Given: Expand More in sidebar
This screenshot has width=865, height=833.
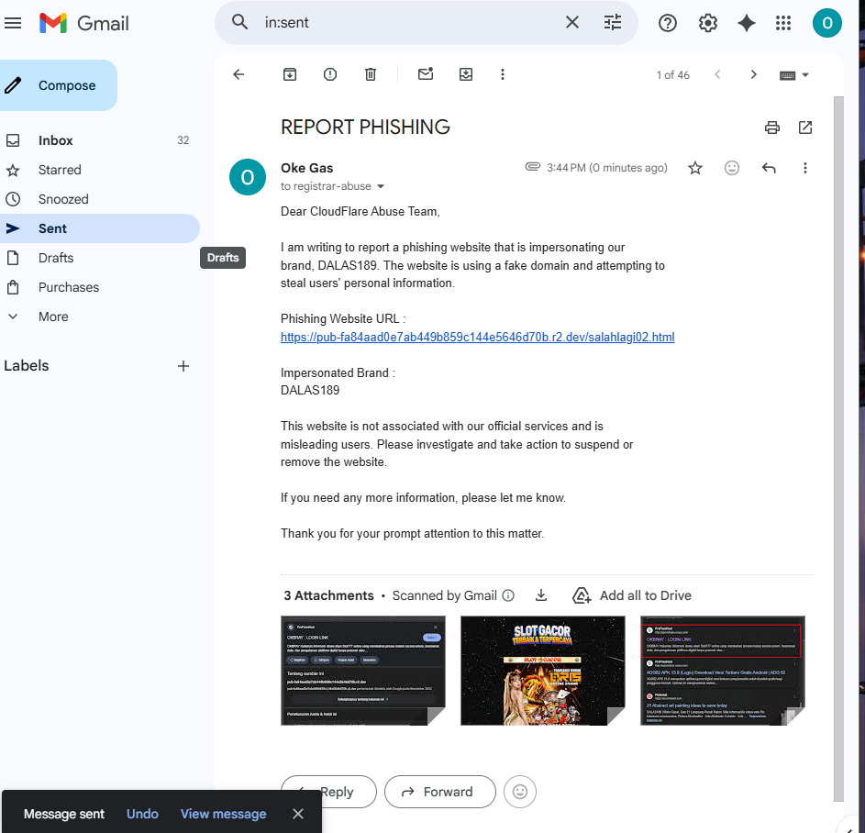Looking at the screenshot, I should (99, 317).
